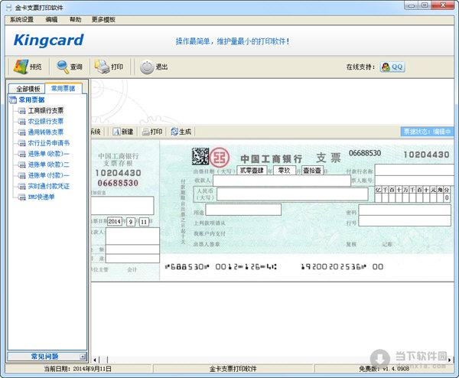Open the 帮助 menu

tap(75, 20)
